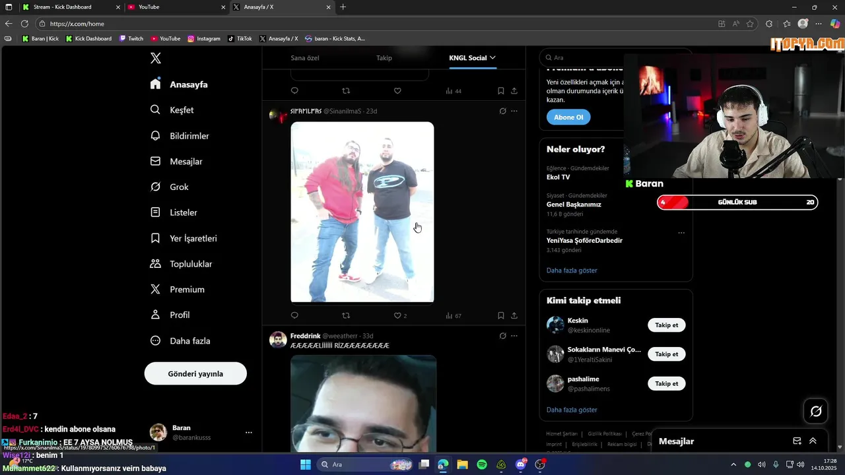The width and height of the screenshot is (845, 475).
Task: Click the Gönderi yayınla button
Action: coord(195,373)
